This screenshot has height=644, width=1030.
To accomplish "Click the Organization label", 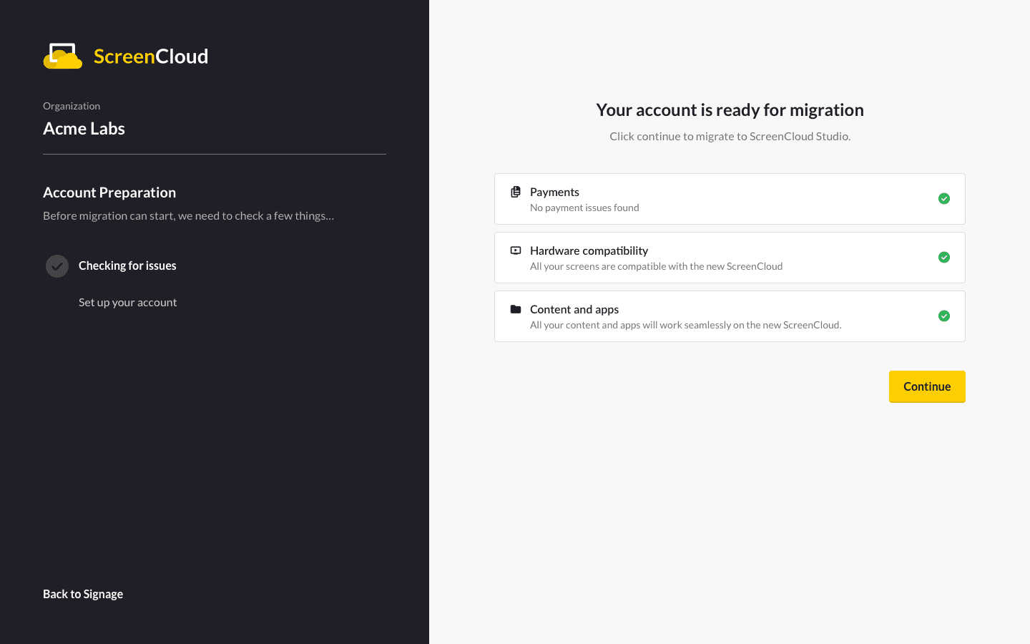I will click(72, 106).
